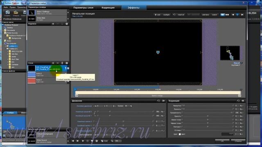Viewport: 262px width, 147px height.
Task: Click gear icon in bottom playback bar
Action: coord(97,141)
